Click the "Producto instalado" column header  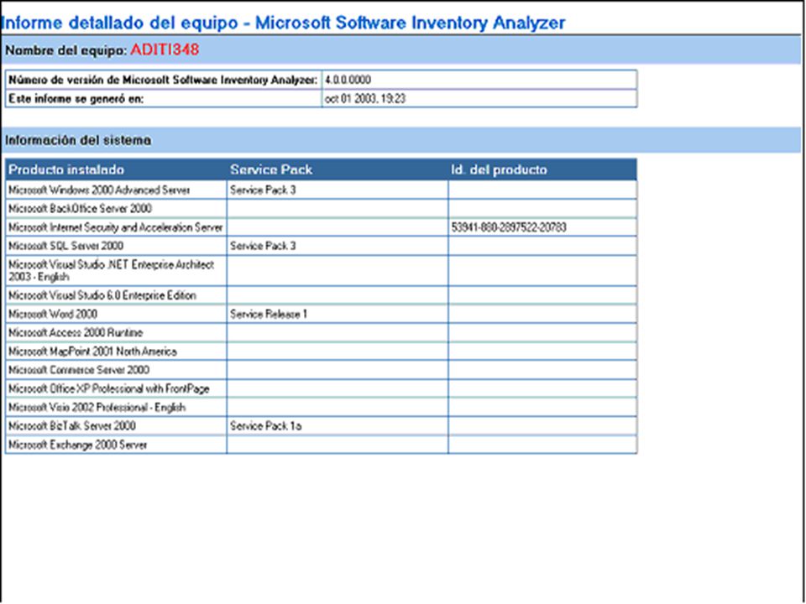66,170
